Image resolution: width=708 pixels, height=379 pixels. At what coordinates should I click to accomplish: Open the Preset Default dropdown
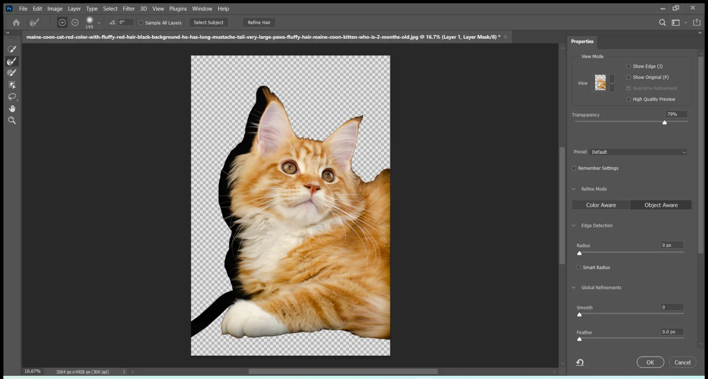pos(638,152)
